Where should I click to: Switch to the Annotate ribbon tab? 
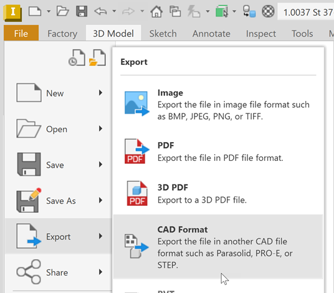click(211, 34)
